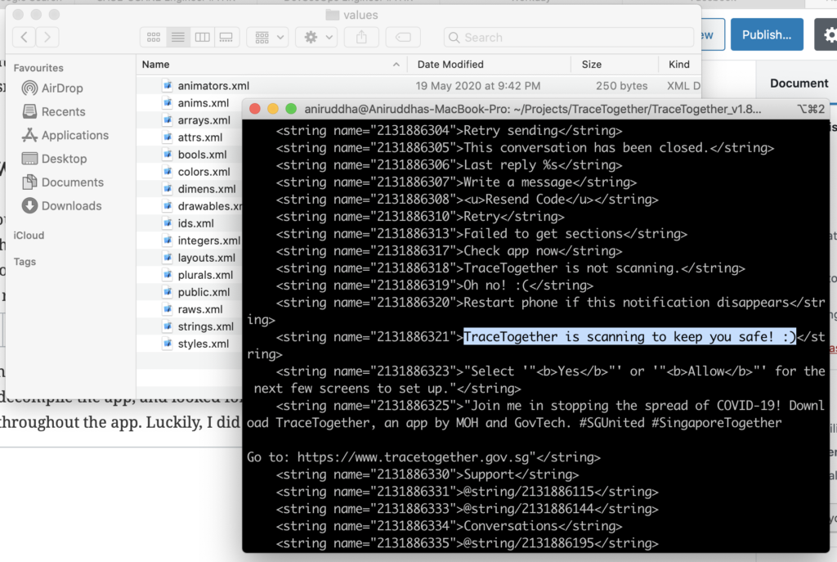Click the icon of strings.xml file

(x=168, y=326)
